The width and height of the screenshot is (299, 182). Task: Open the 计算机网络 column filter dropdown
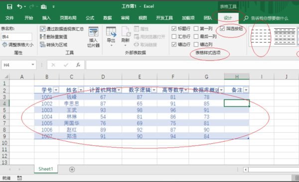pyautogui.click(x=119, y=90)
